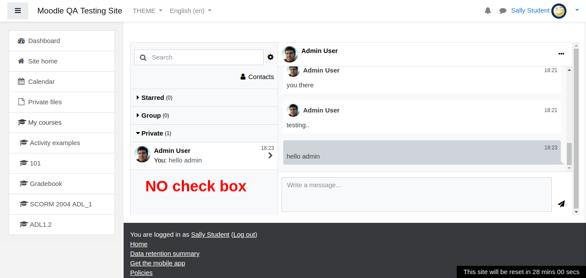Click the Activity examples graduation cap icon
This screenshot has height=278, width=586.
(24, 143)
